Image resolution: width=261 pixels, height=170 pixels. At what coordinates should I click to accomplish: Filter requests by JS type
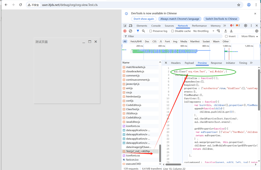coord(161,42)
